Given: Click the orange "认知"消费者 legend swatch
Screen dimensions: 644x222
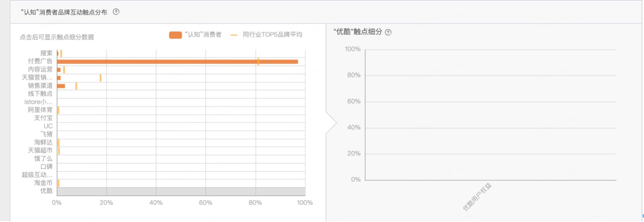Looking at the screenshot, I should click(176, 35).
